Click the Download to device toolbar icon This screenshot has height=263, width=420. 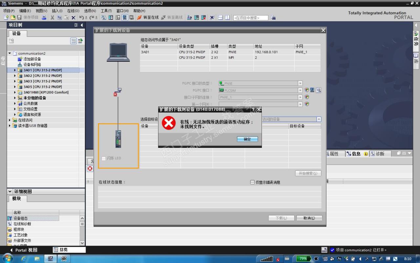(x=111, y=17)
